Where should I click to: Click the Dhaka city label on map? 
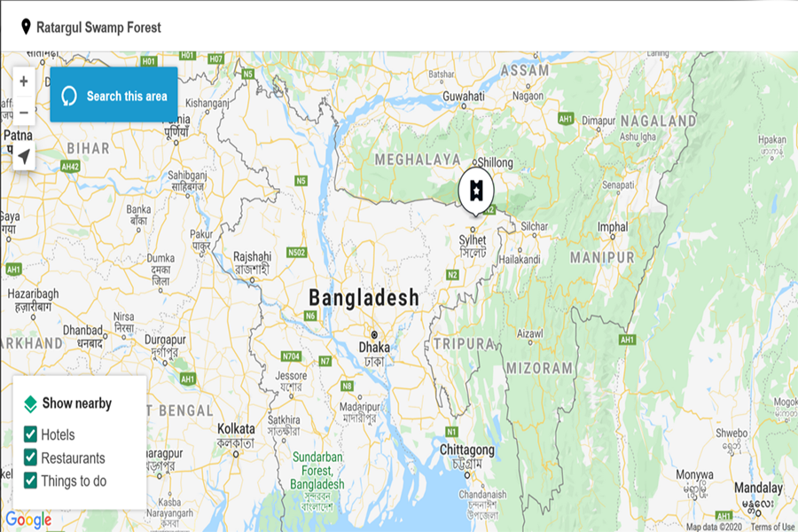(x=374, y=348)
